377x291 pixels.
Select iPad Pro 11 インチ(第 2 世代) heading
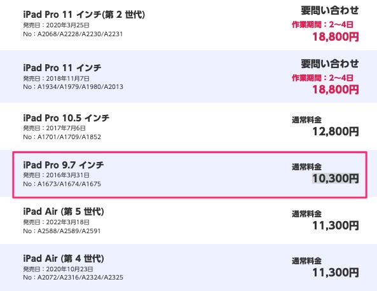coord(84,15)
